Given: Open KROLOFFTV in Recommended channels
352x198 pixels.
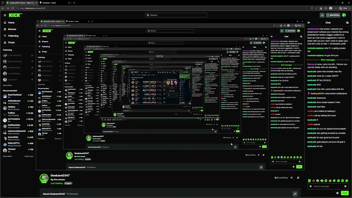Looking at the screenshot, I should (x=18, y=144).
